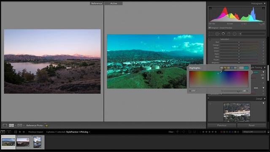Click the hue value field showing 177
The height and width of the screenshot is (152, 270).
click(x=193, y=91)
